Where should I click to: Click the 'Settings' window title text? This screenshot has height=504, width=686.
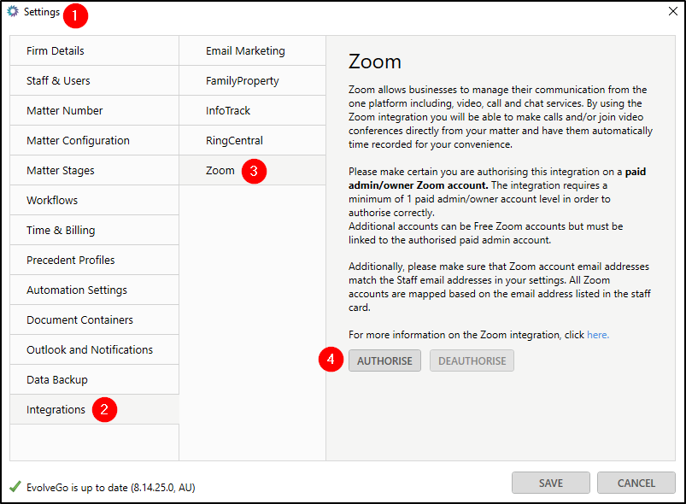(42, 12)
